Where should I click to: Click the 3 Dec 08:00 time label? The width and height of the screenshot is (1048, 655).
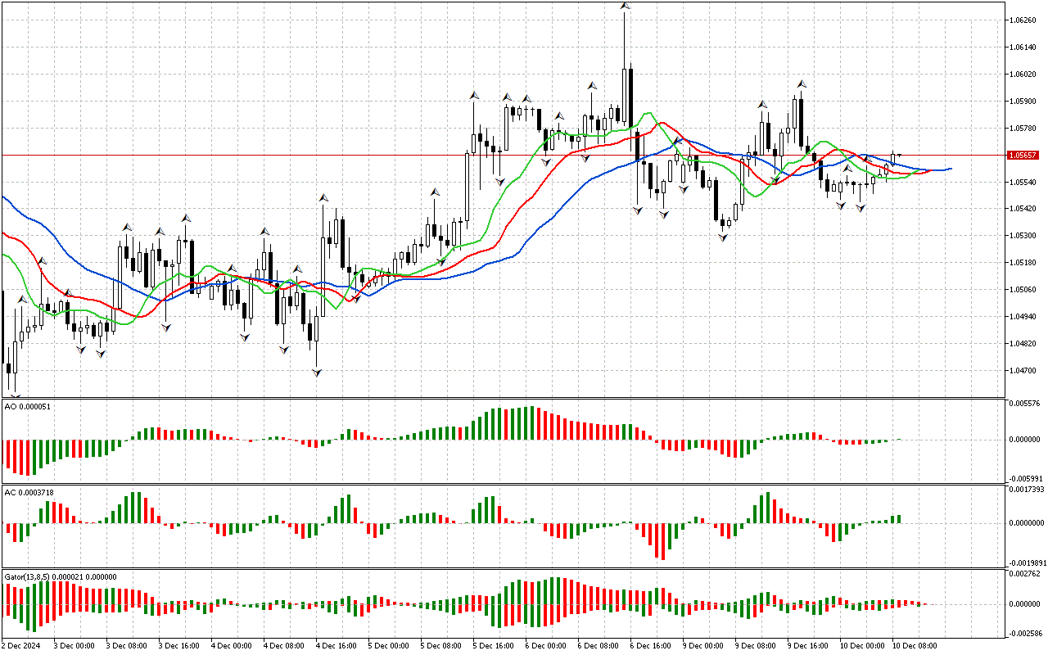(x=129, y=645)
